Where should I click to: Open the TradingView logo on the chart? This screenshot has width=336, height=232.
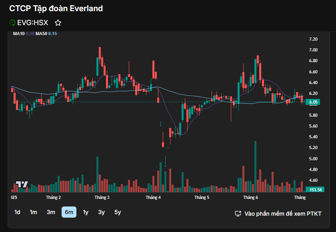pos(22,185)
